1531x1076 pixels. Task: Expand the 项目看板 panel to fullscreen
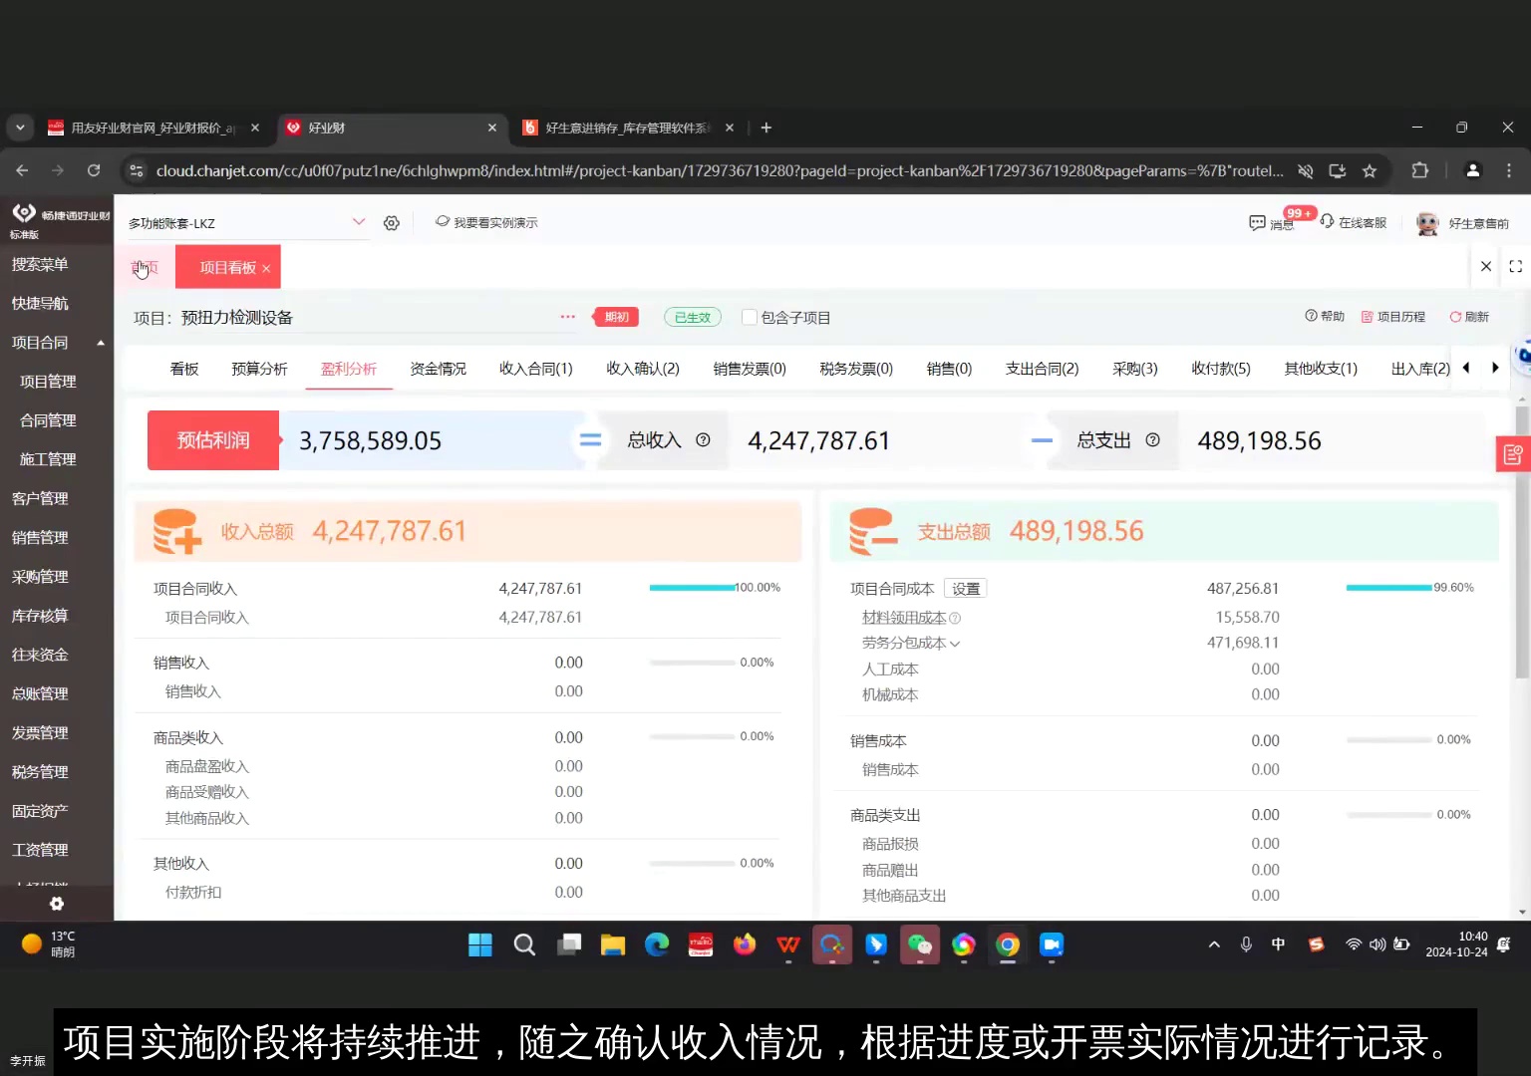tap(1516, 266)
